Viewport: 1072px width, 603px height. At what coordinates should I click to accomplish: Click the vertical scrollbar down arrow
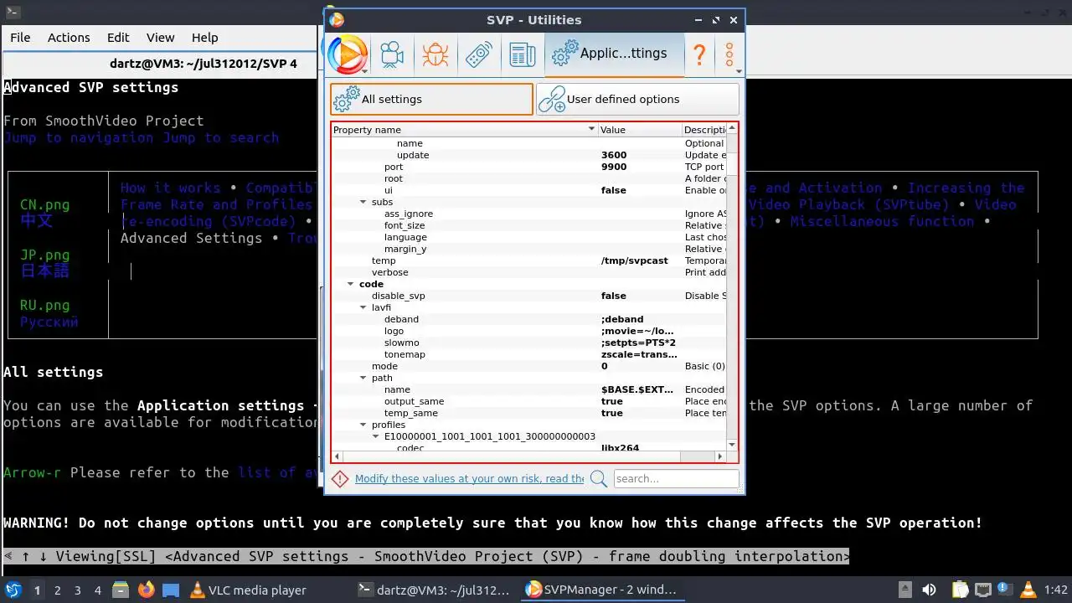click(x=732, y=445)
